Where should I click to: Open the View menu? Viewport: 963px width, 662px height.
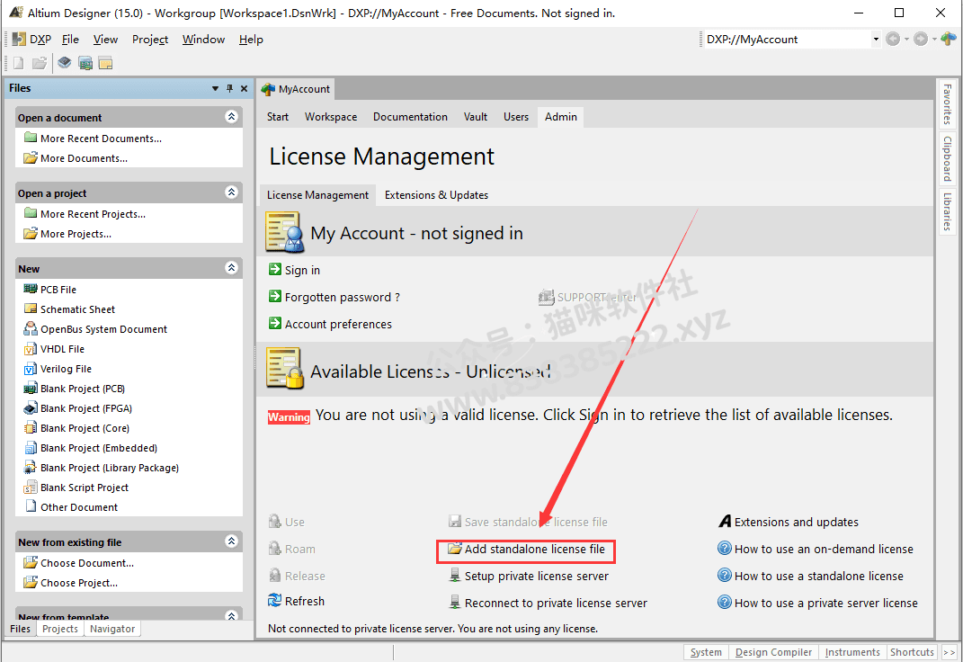tap(105, 40)
